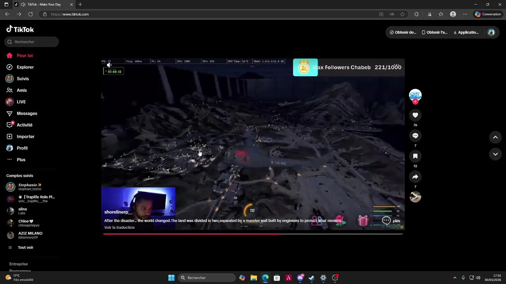Screen dimensions: 506x284
Task: Open Copilot Conversation button
Action: 488,14
